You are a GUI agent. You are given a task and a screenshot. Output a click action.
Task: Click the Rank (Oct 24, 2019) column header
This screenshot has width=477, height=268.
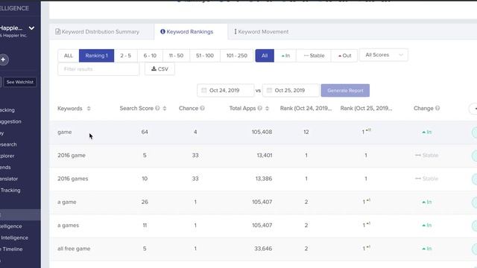point(306,109)
